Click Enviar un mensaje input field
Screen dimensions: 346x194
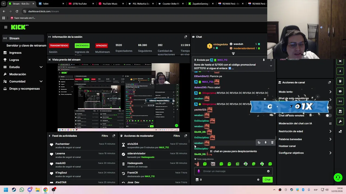(233, 171)
